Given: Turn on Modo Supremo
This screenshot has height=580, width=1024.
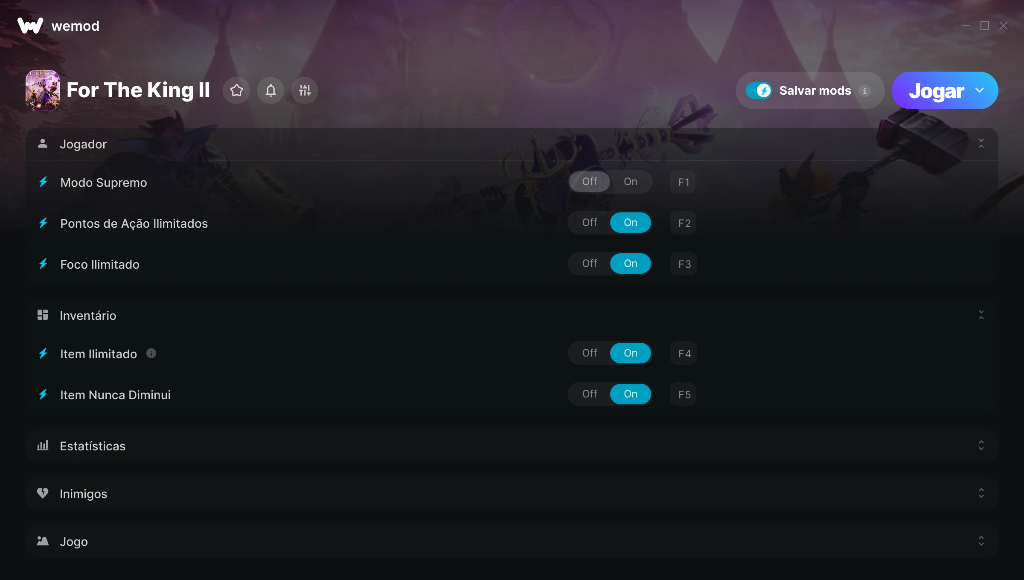Looking at the screenshot, I should click(631, 182).
